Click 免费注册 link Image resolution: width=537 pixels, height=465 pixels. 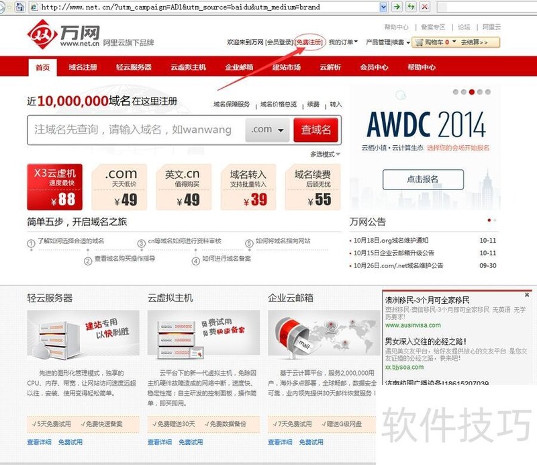pyautogui.click(x=309, y=42)
